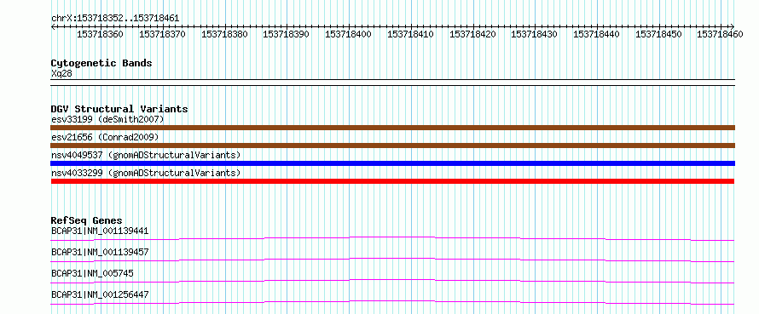Image resolution: width=759 pixels, height=314 pixels.
Task: Click ruler position 153718400
Action: (348, 34)
